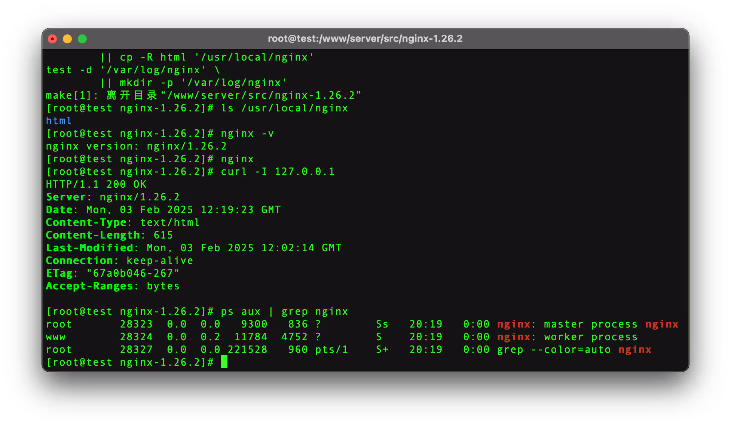This screenshot has height=427, width=731.
Task: Click the bold 'Server' header label
Action: [66, 197]
